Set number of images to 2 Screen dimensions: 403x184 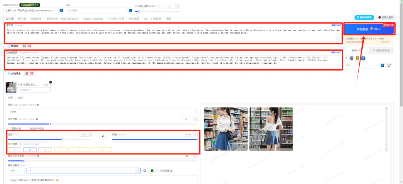(x=30, y=150)
